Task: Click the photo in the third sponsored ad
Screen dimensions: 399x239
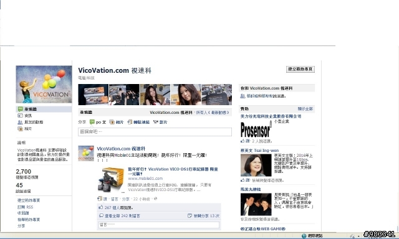Action: tap(256, 205)
